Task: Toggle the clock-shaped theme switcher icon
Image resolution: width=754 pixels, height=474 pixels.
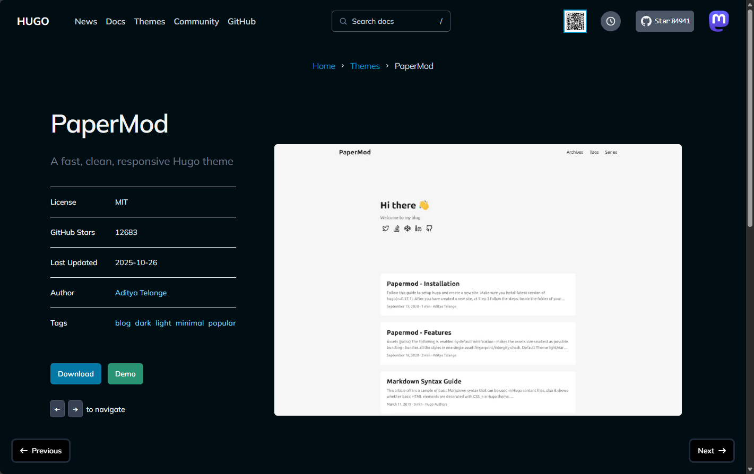Action: click(x=610, y=21)
